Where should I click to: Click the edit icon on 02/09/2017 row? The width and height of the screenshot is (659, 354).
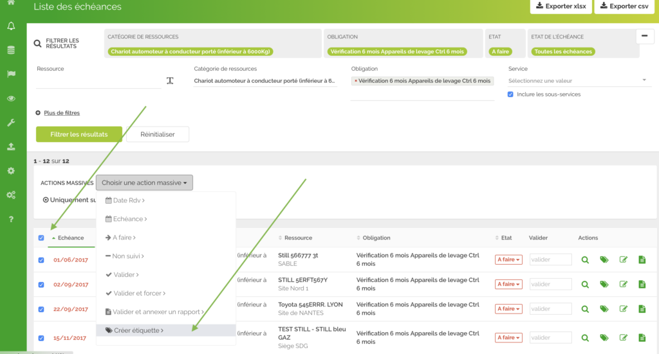pos(623,284)
